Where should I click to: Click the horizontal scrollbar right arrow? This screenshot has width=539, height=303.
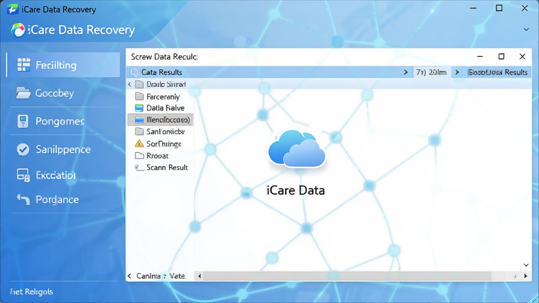[526, 276]
